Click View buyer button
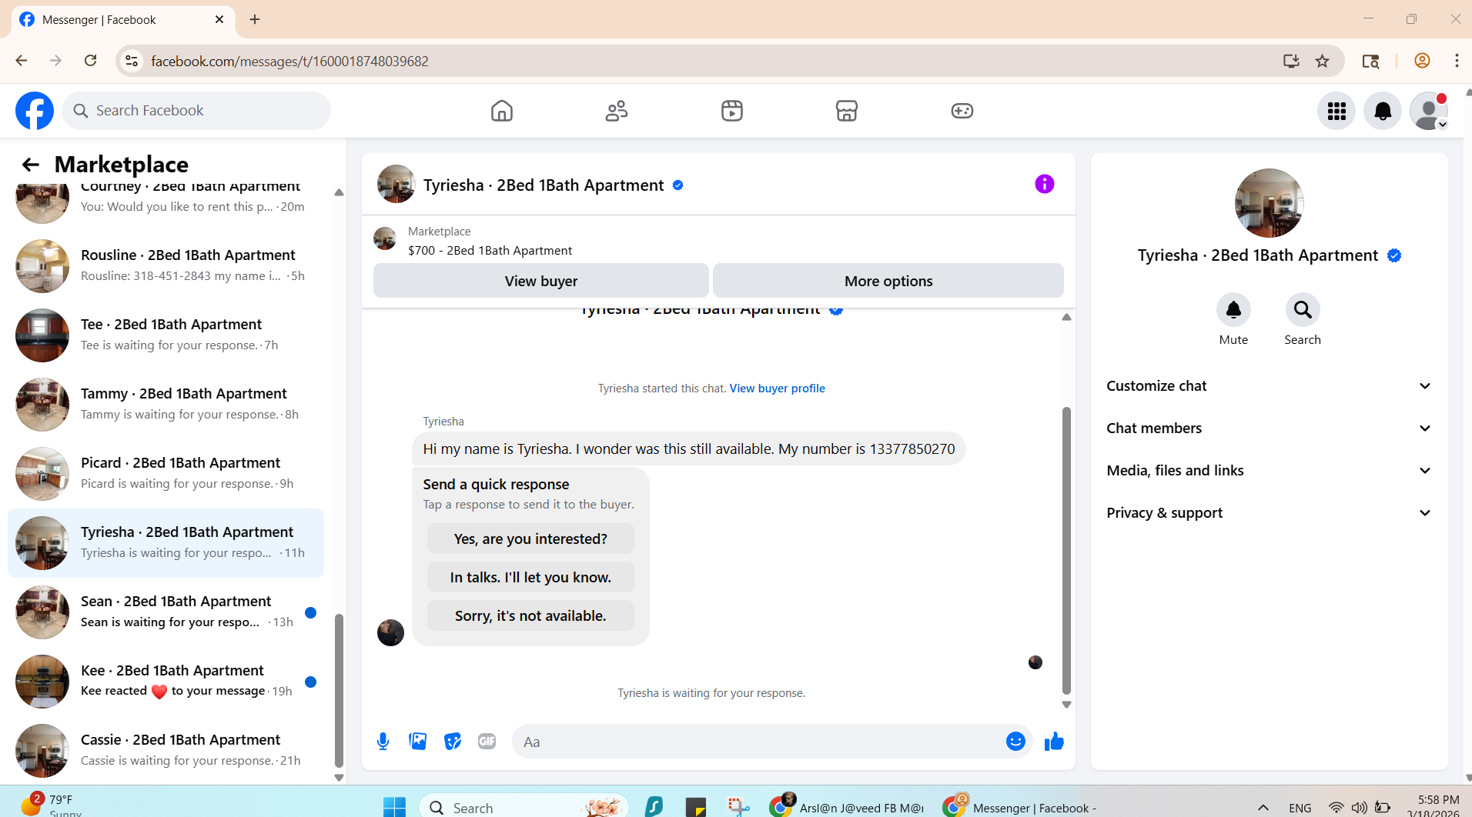 (540, 281)
